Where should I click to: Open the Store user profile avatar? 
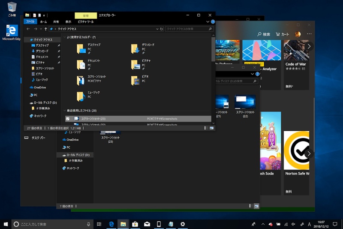tap(298, 34)
